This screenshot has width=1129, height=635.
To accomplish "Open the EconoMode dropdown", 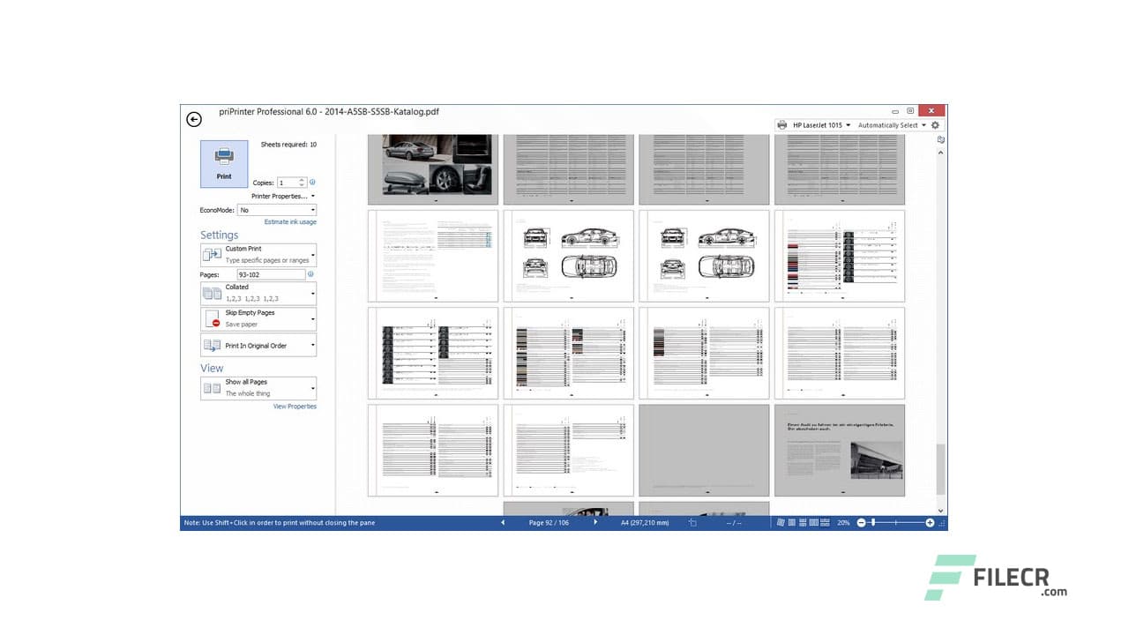I will (311, 210).
